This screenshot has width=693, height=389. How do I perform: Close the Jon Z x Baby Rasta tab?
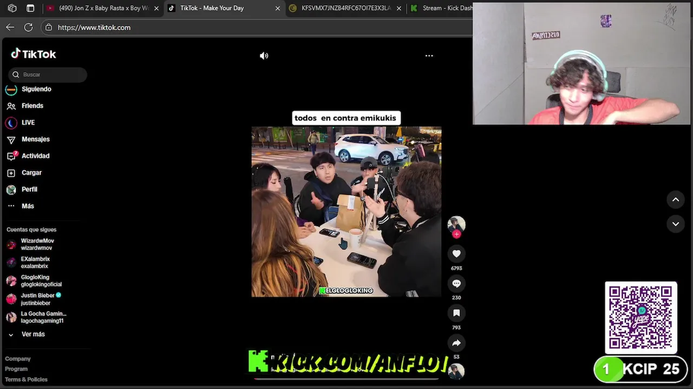click(156, 8)
